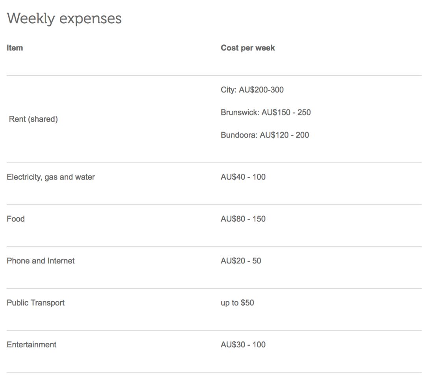Click the AU$80 - 150 food cost
This screenshot has height=382, width=425.
(x=243, y=219)
